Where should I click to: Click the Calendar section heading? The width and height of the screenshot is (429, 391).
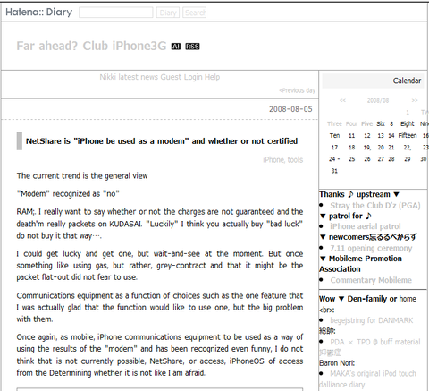click(x=407, y=81)
